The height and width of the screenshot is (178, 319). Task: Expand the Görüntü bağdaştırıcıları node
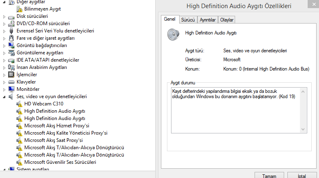[4, 45]
